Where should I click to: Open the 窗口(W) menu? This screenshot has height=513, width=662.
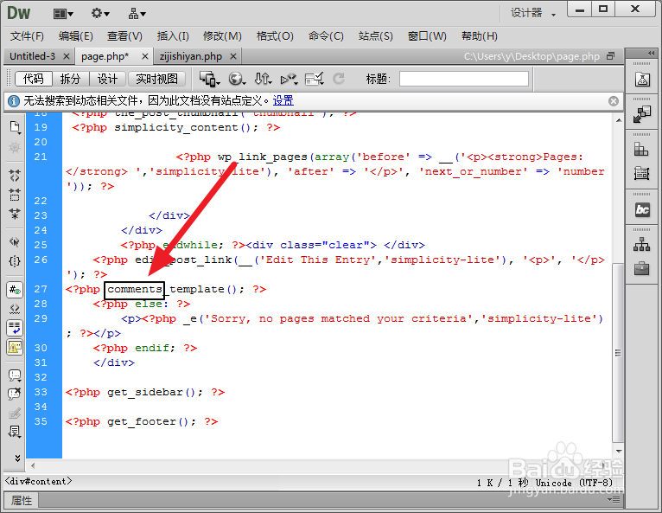tap(427, 36)
